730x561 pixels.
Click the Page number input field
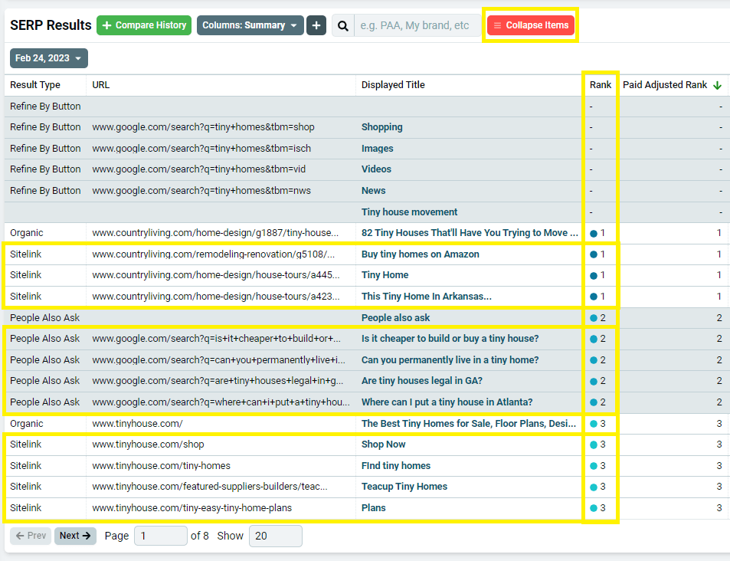(161, 536)
